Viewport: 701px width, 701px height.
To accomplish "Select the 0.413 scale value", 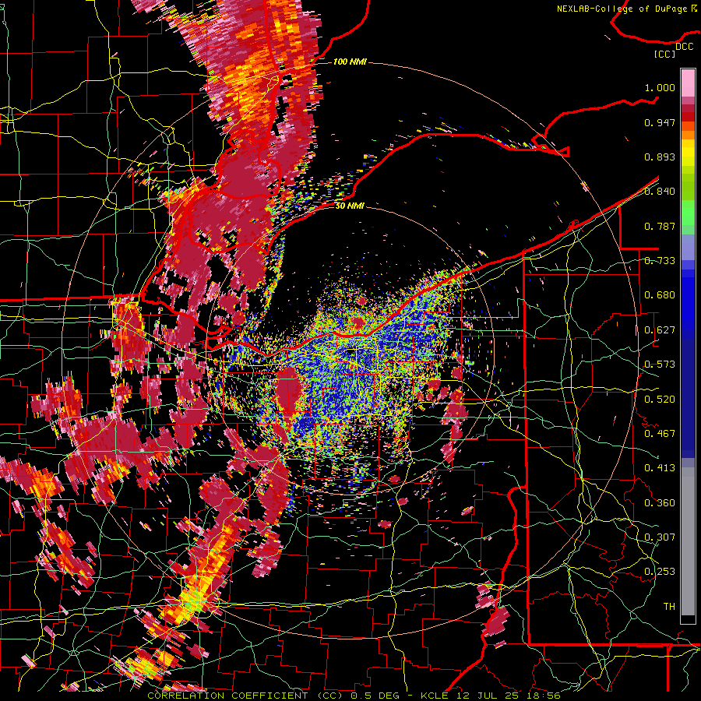I will click(x=660, y=467).
